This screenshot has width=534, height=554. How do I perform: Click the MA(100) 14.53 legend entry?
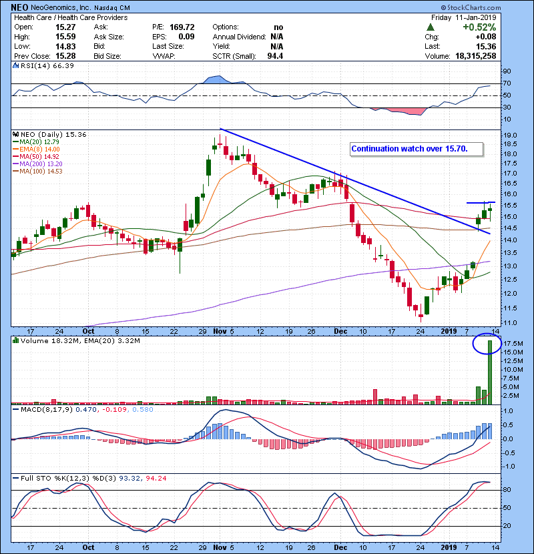(37, 172)
